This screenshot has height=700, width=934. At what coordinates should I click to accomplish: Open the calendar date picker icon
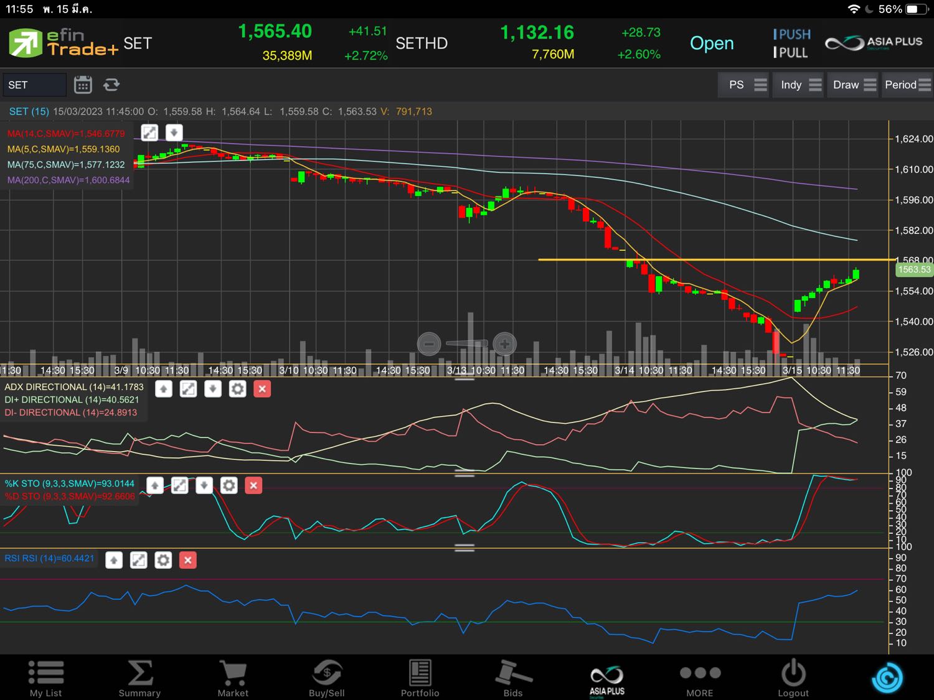[x=83, y=85]
